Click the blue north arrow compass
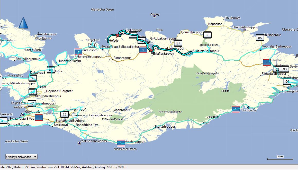The width and height of the screenshot is (298, 170). coord(23,23)
